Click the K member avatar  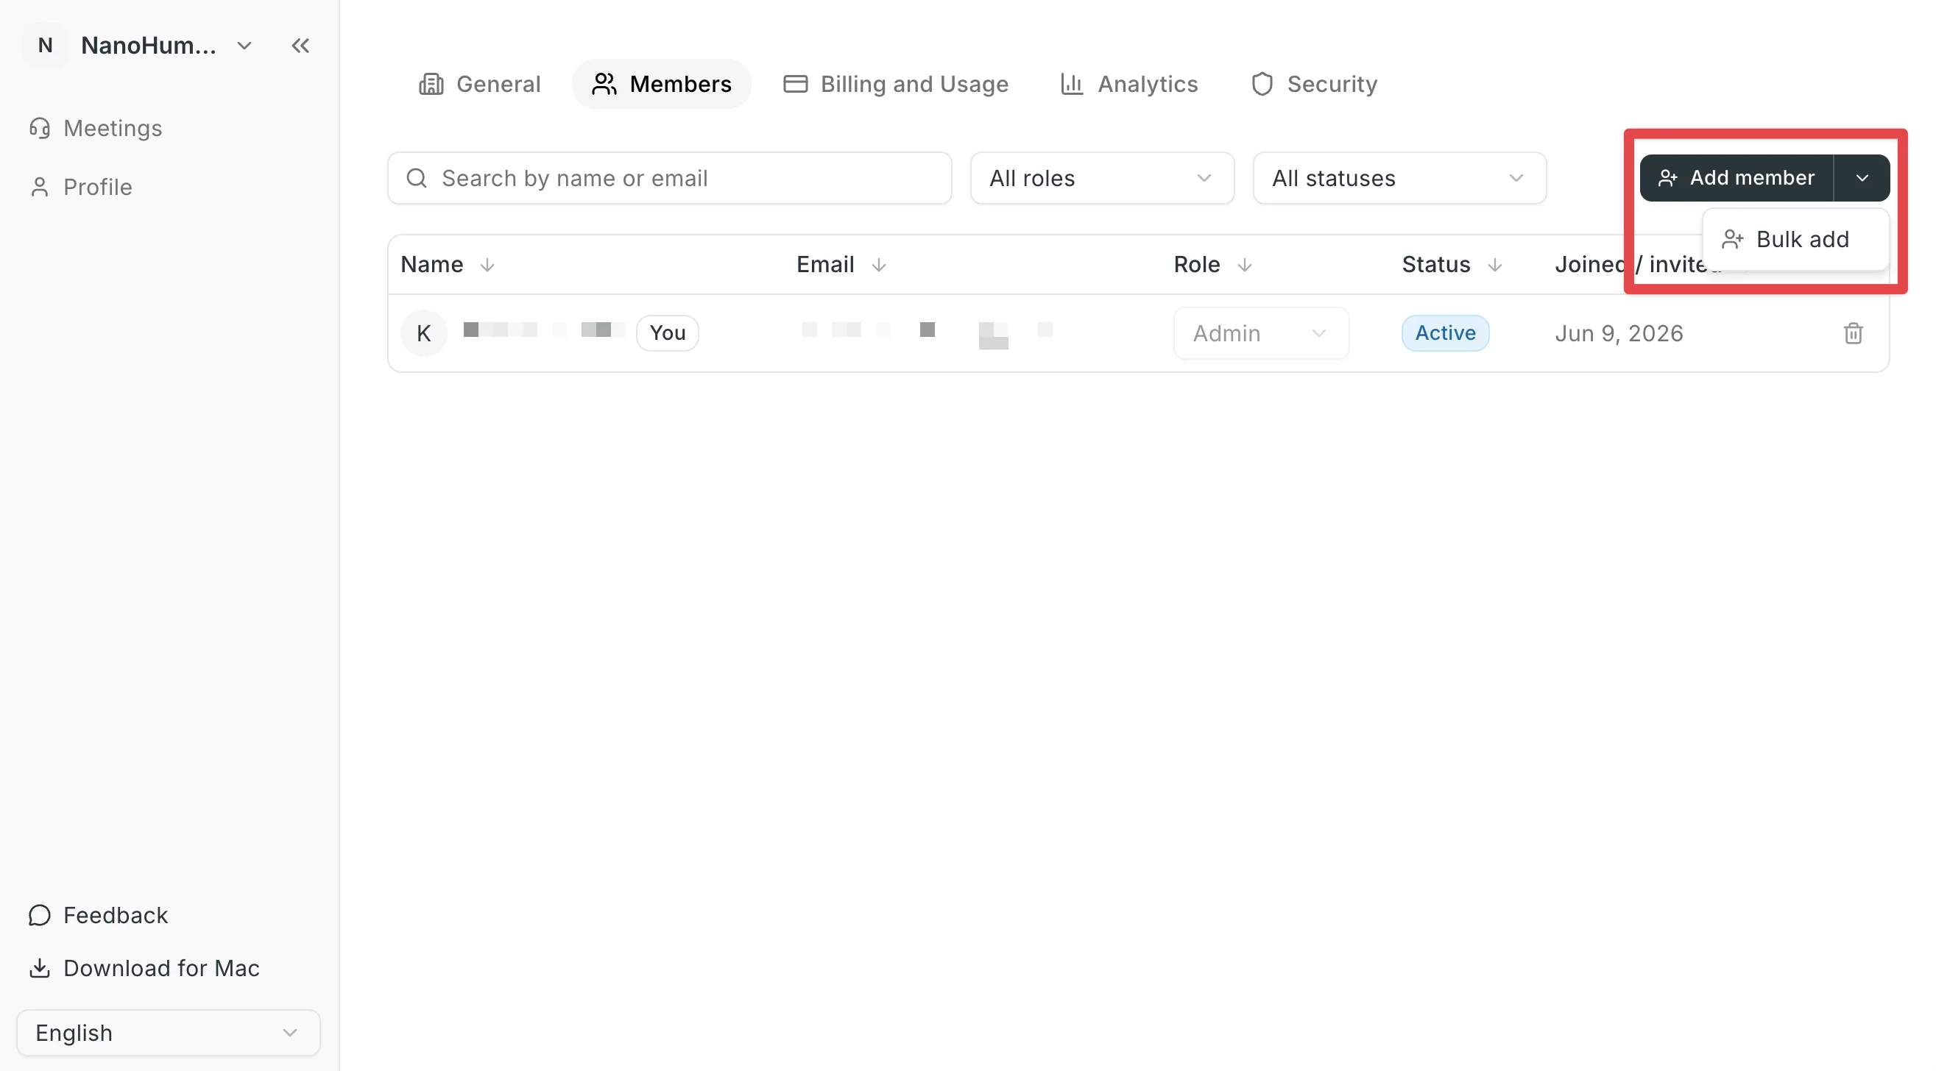pos(424,332)
